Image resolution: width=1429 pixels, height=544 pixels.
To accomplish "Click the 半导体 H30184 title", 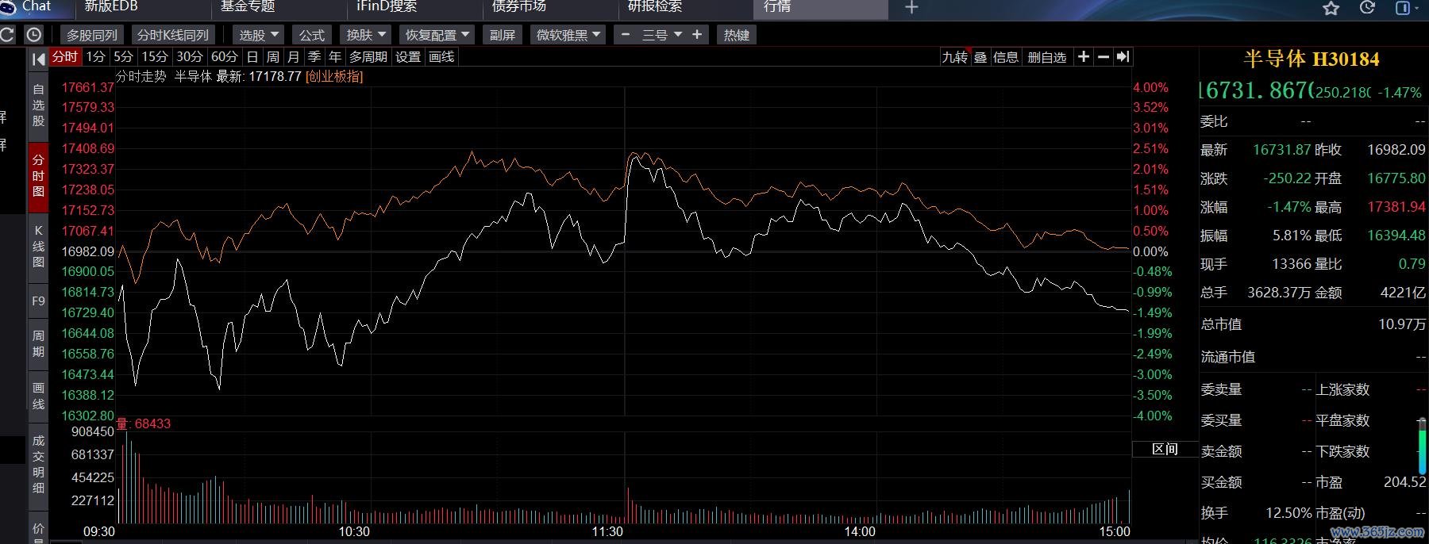I will [1312, 59].
